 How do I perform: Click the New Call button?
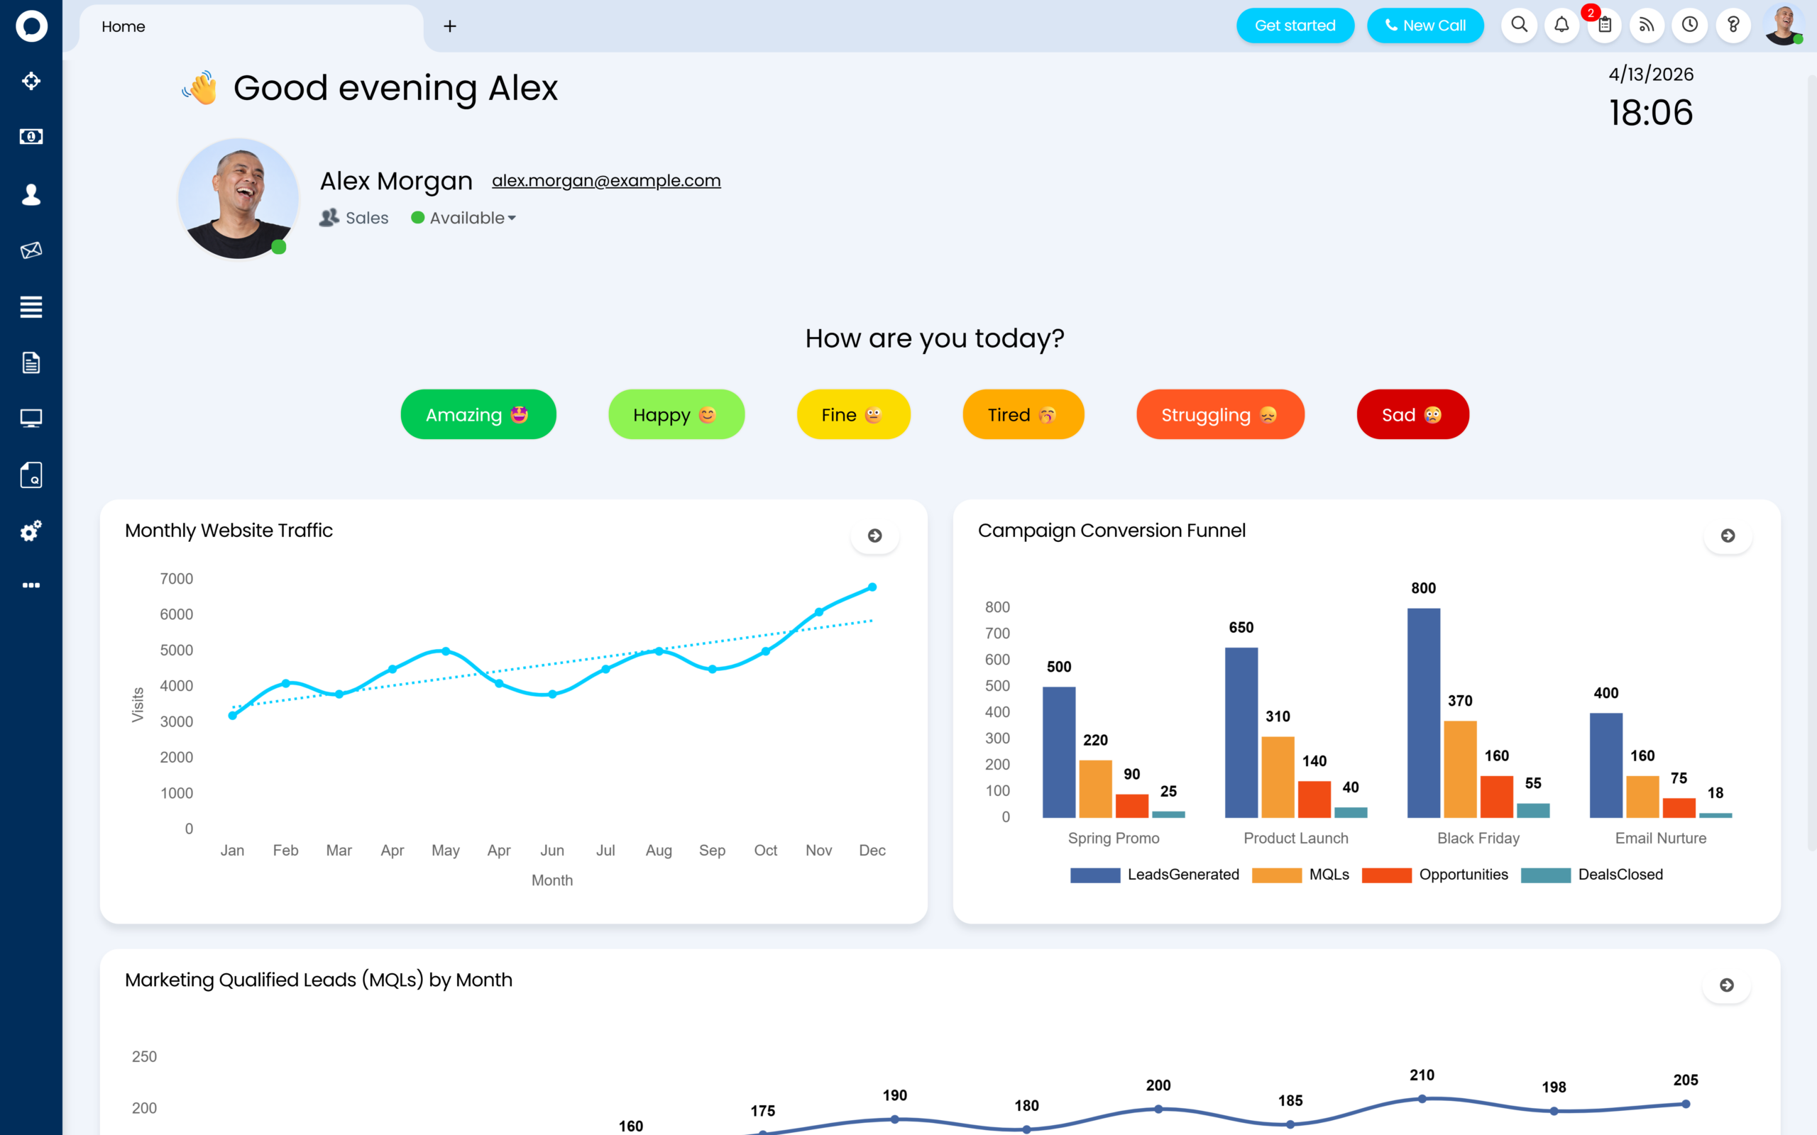(x=1424, y=26)
